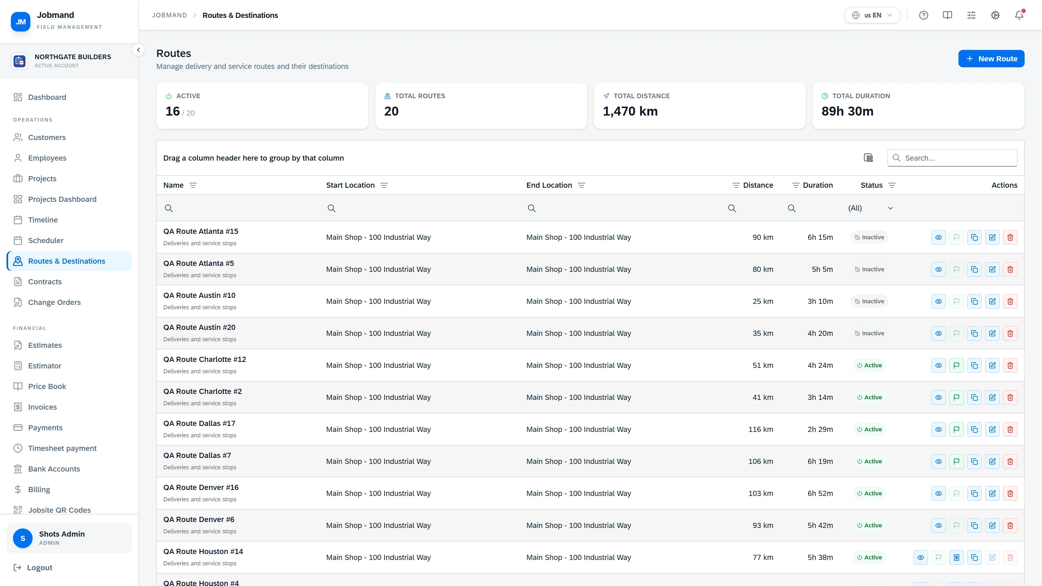Click flag icon for QA Route Charlotte #12
Screen dimensions: 1042x586
click(x=956, y=365)
